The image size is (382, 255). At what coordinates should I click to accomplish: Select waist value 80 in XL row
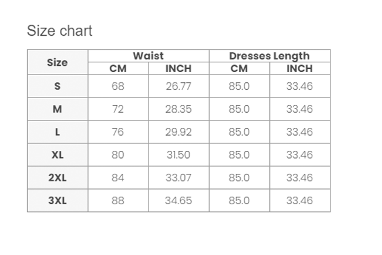(x=118, y=154)
